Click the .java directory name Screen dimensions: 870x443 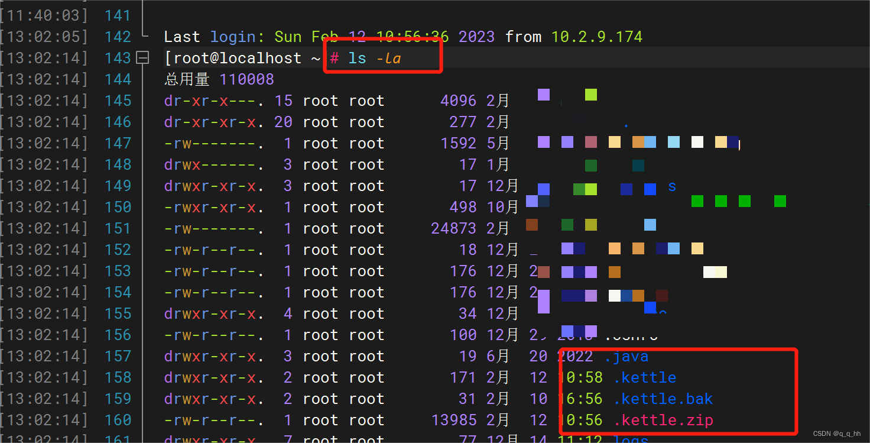(626, 355)
